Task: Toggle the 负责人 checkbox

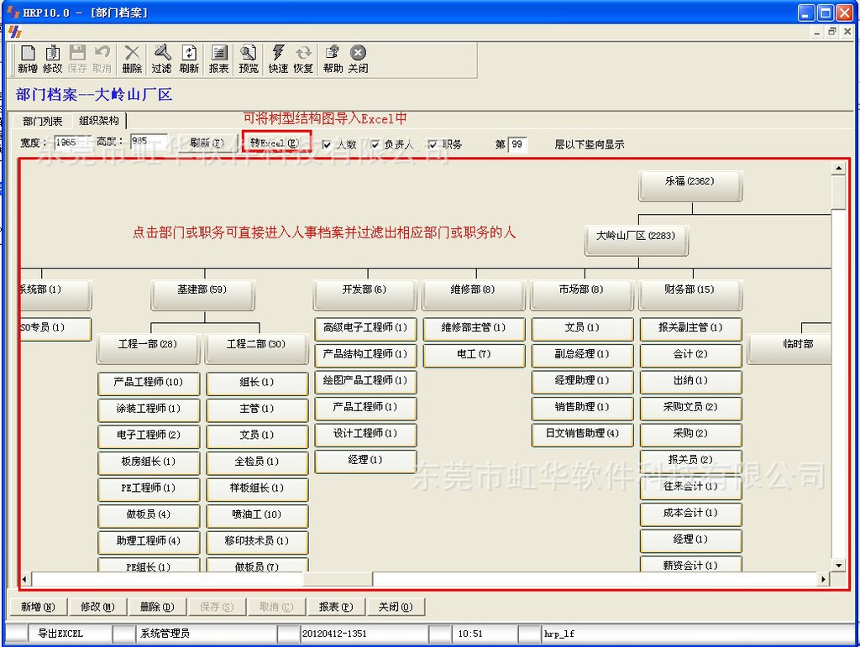Action: 375,144
